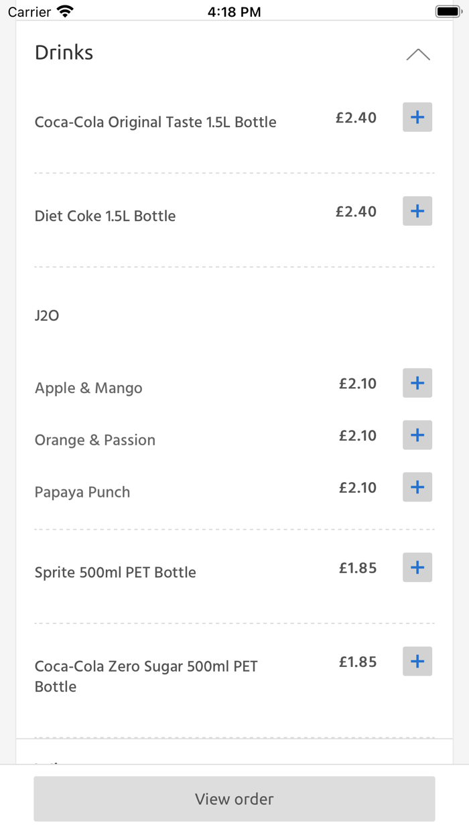Viewport: 469px width, 833px height.
Task: Tap the Drinks section heading
Action: click(x=64, y=53)
